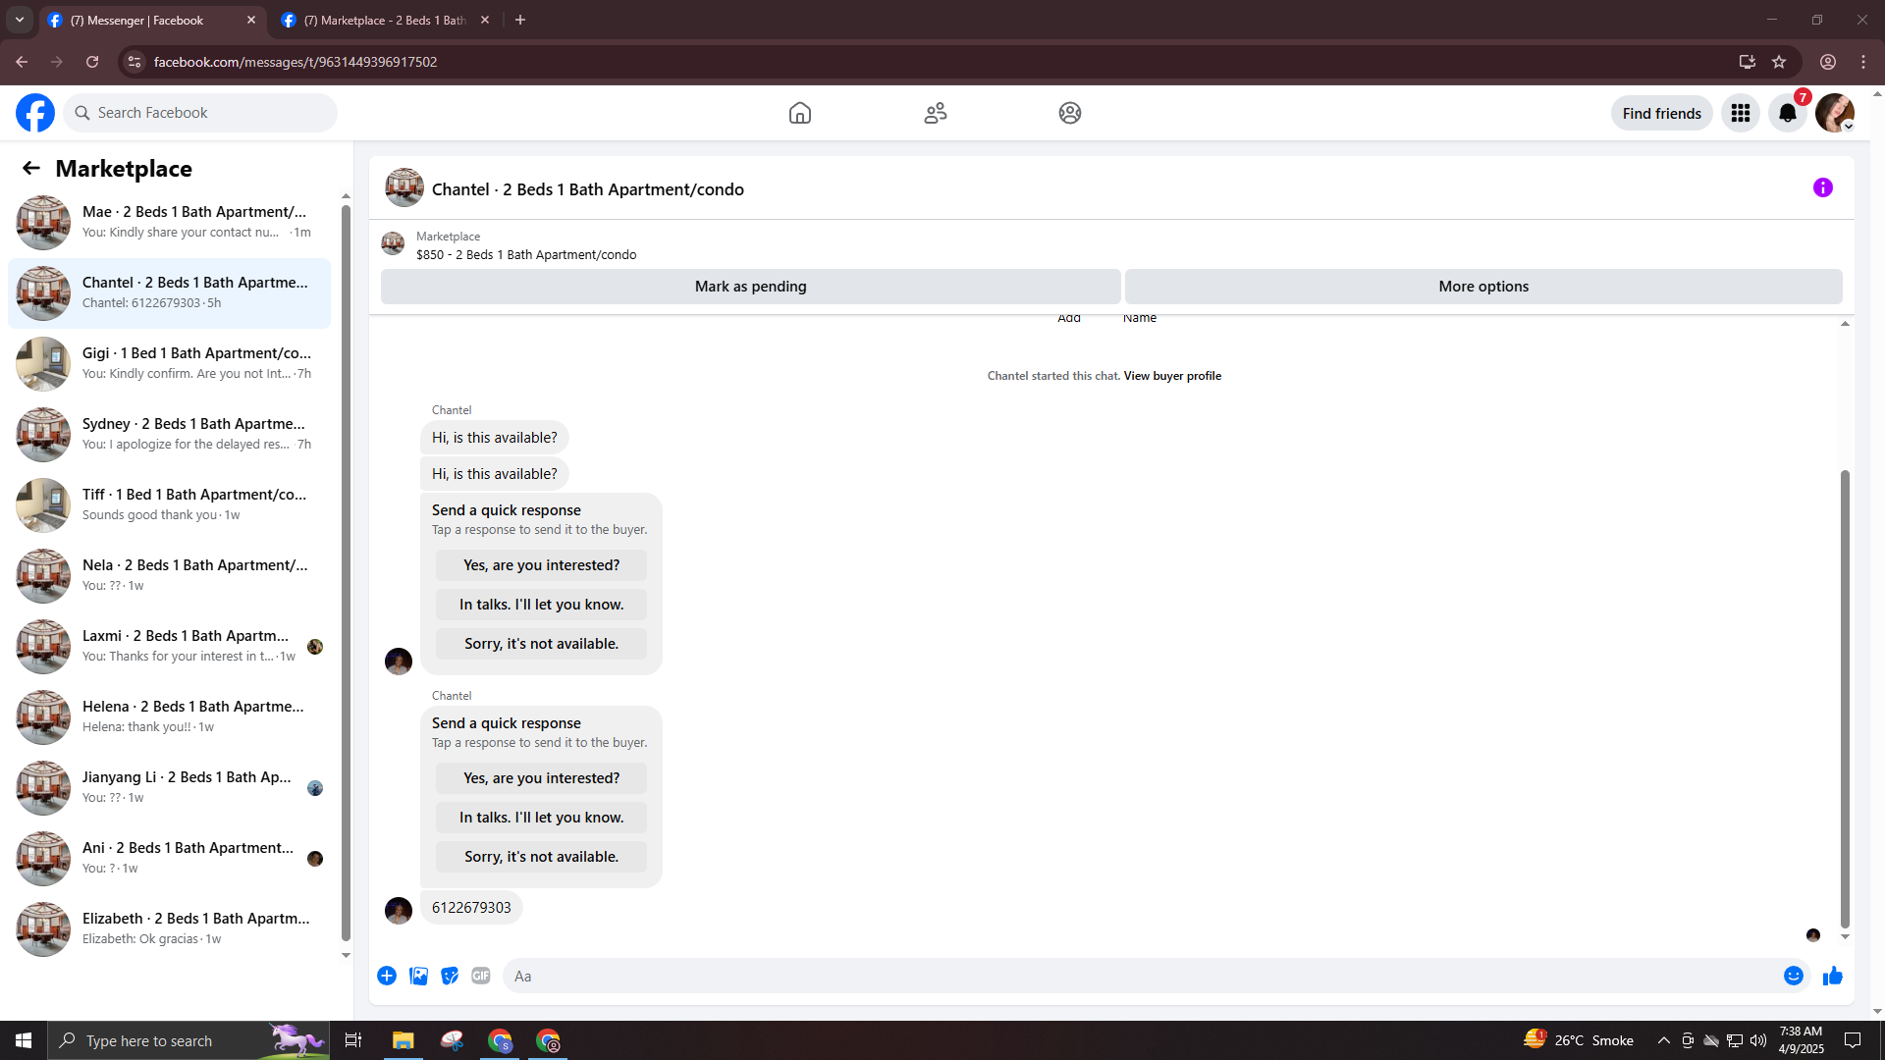1885x1060 pixels.
Task: Show hidden system tray icons
Action: (1664, 1040)
